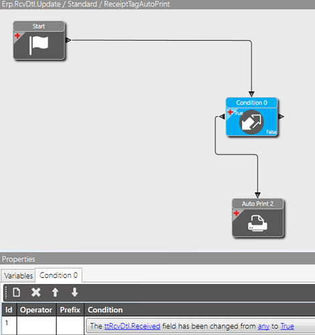Click the Condition 0 True output connector
This screenshot has height=335, width=315.
222,117
